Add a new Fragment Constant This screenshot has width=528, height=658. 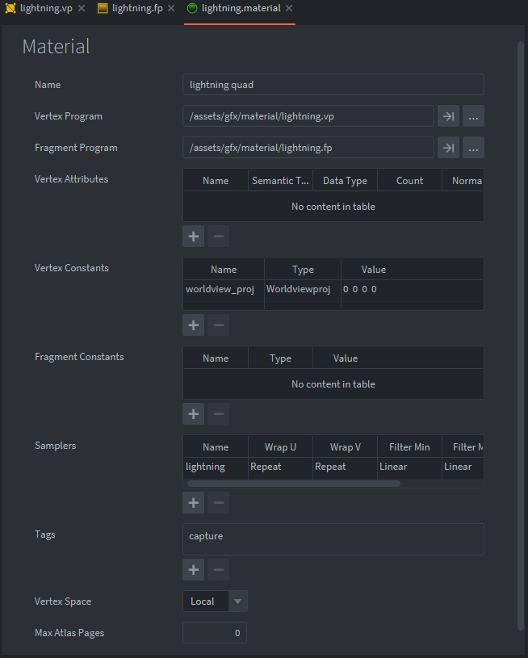(193, 413)
